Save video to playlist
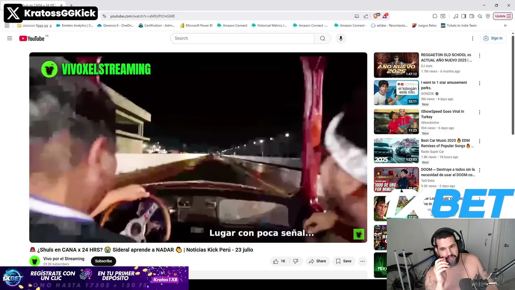The width and height of the screenshot is (515, 290). click(344, 261)
